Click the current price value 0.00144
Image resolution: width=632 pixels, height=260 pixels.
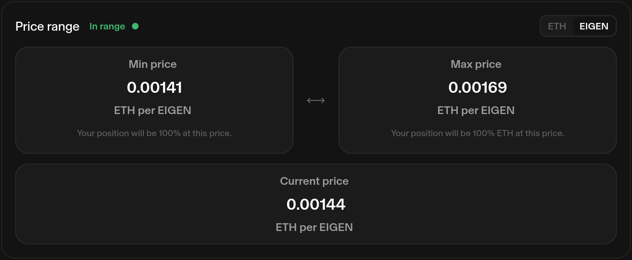click(x=316, y=204)
